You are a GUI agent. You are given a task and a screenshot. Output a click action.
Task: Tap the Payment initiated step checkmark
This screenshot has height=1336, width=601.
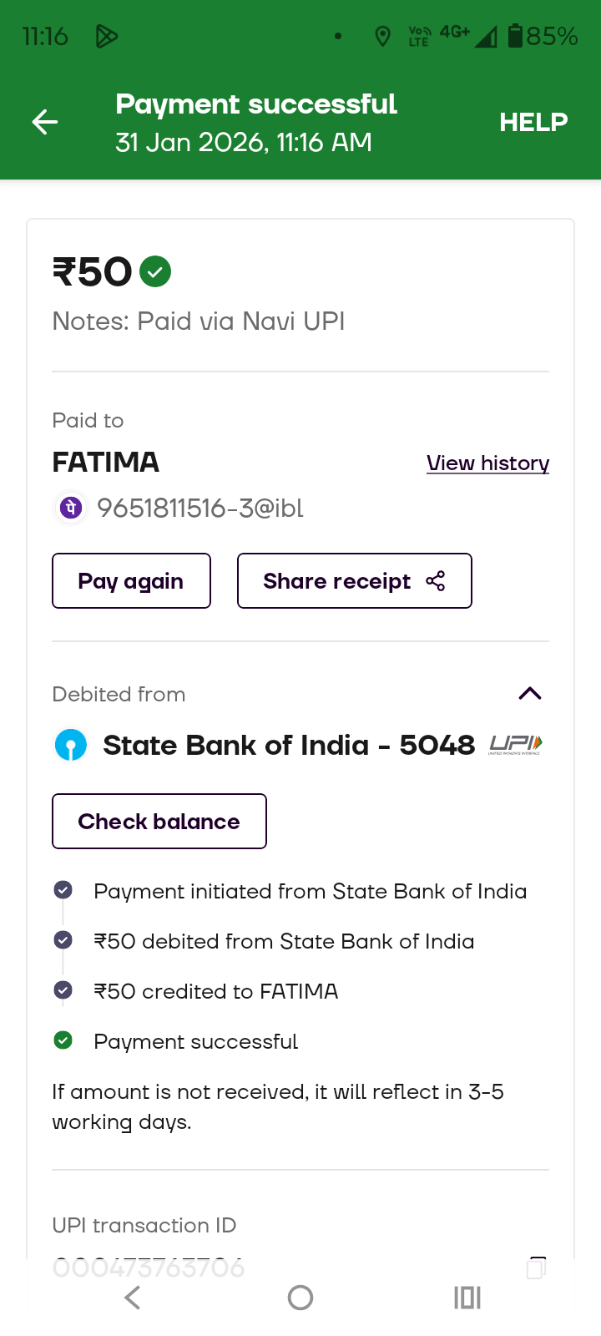63,890
